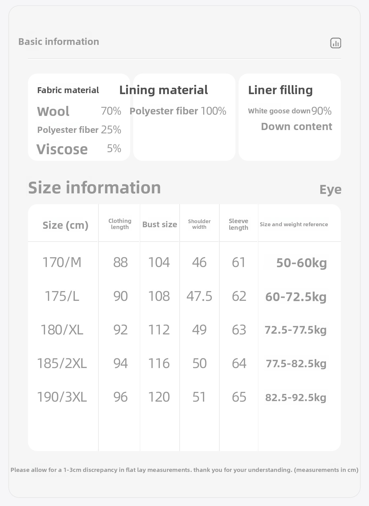Viewport: 369px width, 506px height.
Task: Click the Lining material card title
Action: tap(163, 90)
